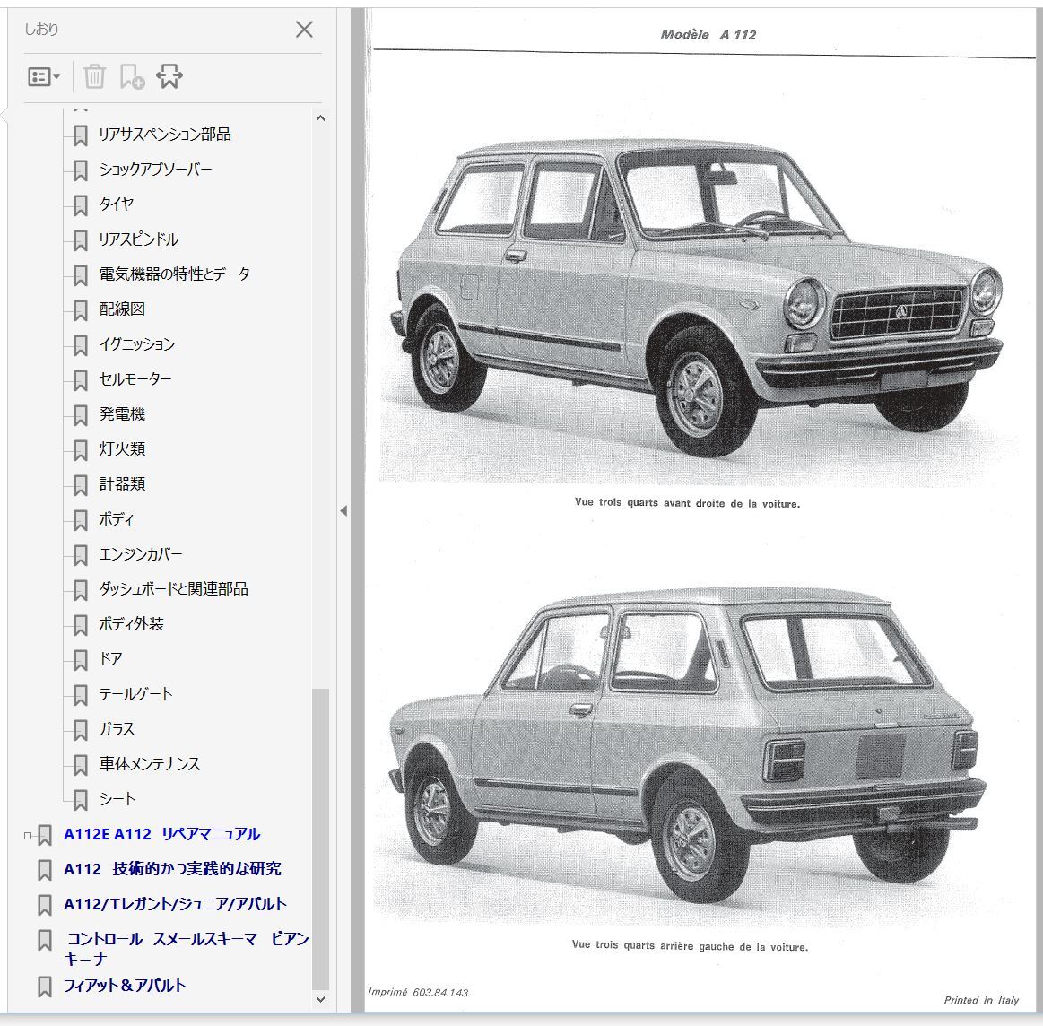Viewport: 1043px width, 1026px height.
Task: Select the A112/エレガント/ジュニア/アバルト bookmark
Action: point(175,904)
